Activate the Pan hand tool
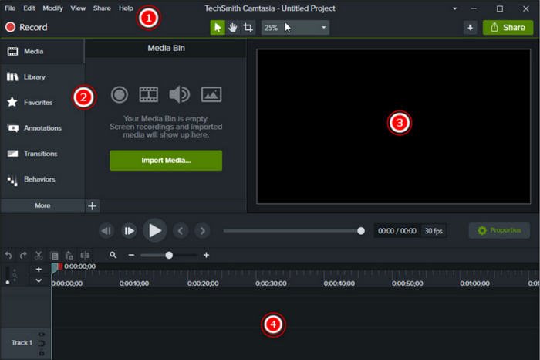The height and width of the screenshot is (360, 540). click(x=233, y=28)
